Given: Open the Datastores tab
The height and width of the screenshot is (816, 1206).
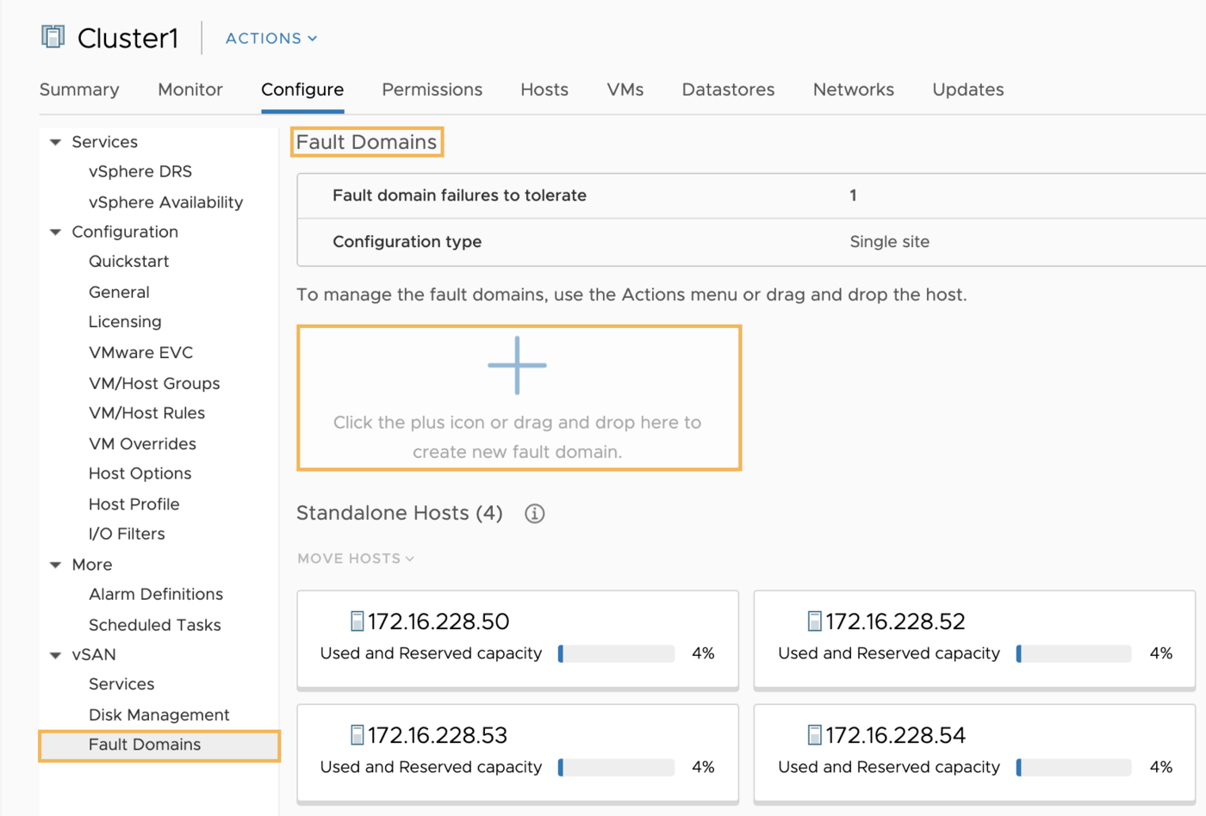Looking at the screenshot, I should (728, 90).
